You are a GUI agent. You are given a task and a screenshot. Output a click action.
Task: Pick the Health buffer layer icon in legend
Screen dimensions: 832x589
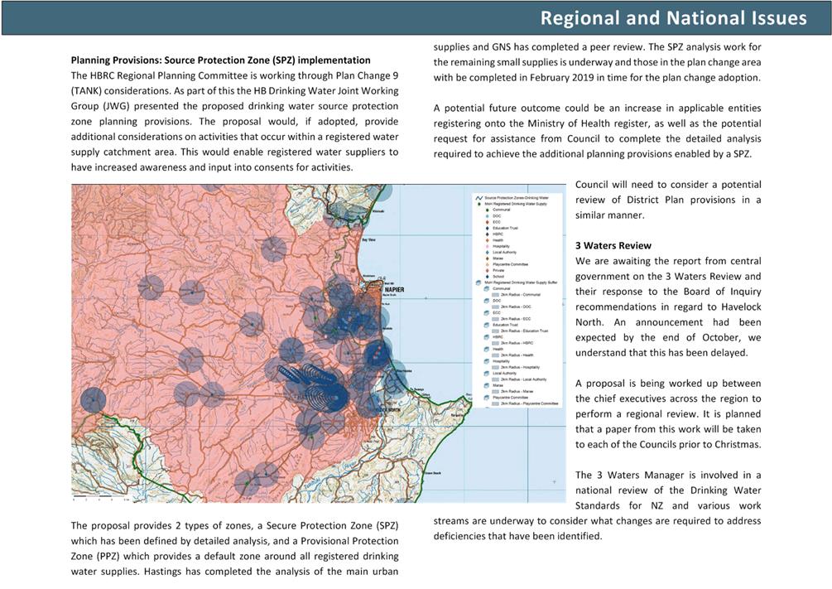[x=487, y=350]
